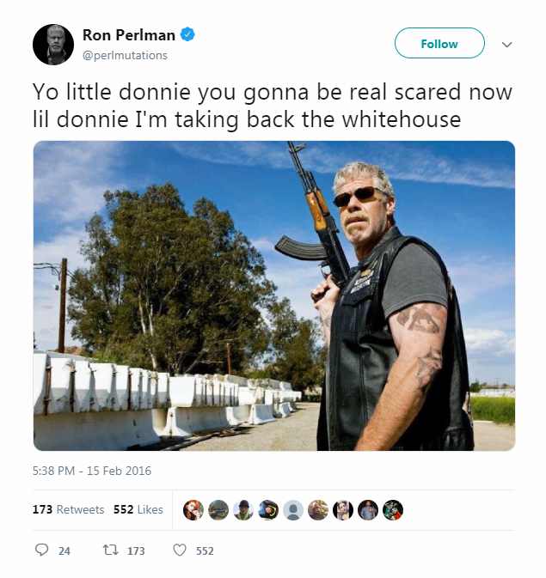This screenshot has width=546, height=578.
Task: Expand the tweet options chevron menu
Action: pyautogui.click(x=506, y=45)
